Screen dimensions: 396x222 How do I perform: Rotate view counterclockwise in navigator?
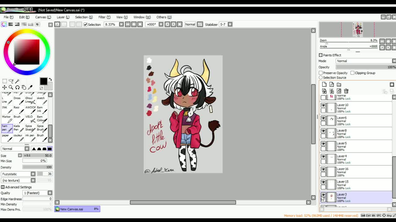point(382,47)
